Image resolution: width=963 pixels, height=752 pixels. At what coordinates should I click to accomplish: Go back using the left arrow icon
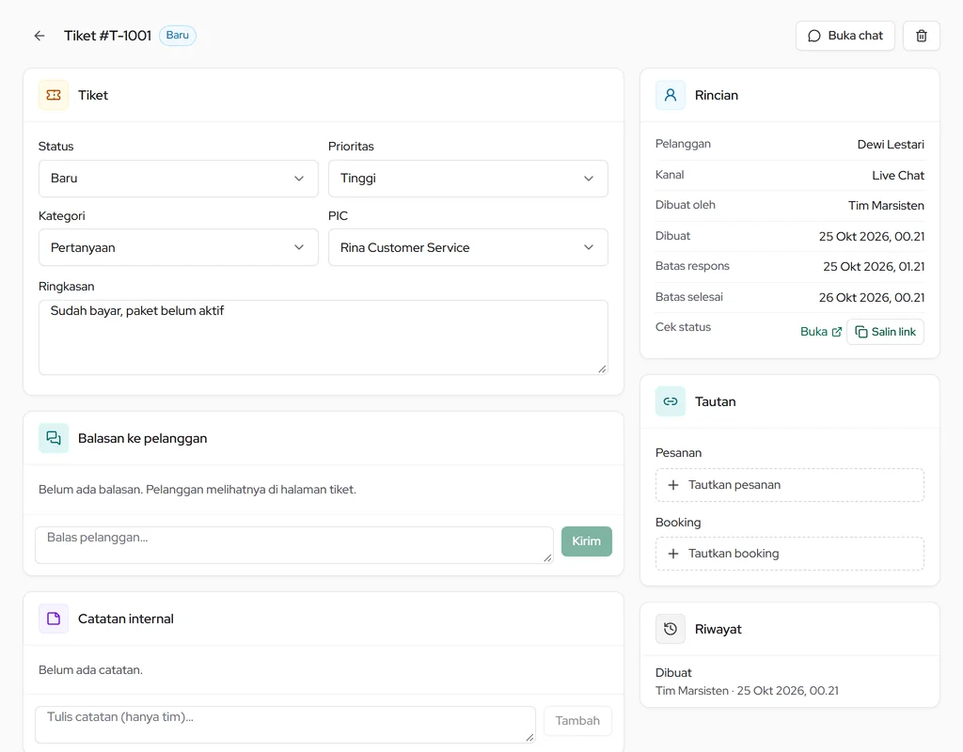pos(39,36)
